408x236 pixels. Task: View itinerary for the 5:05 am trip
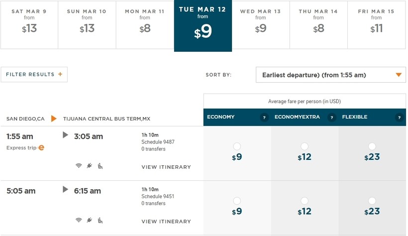[x=166, y=222]
